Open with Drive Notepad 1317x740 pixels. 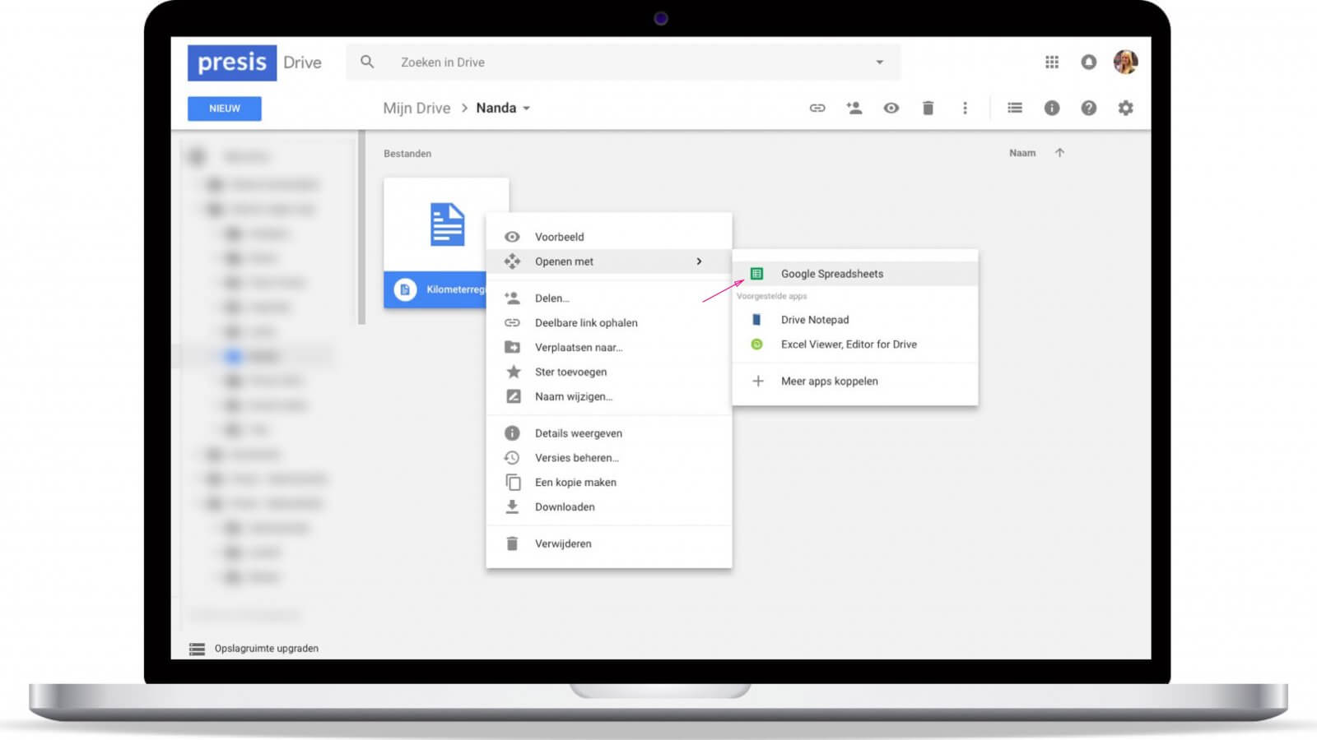(x=855, y=320)
